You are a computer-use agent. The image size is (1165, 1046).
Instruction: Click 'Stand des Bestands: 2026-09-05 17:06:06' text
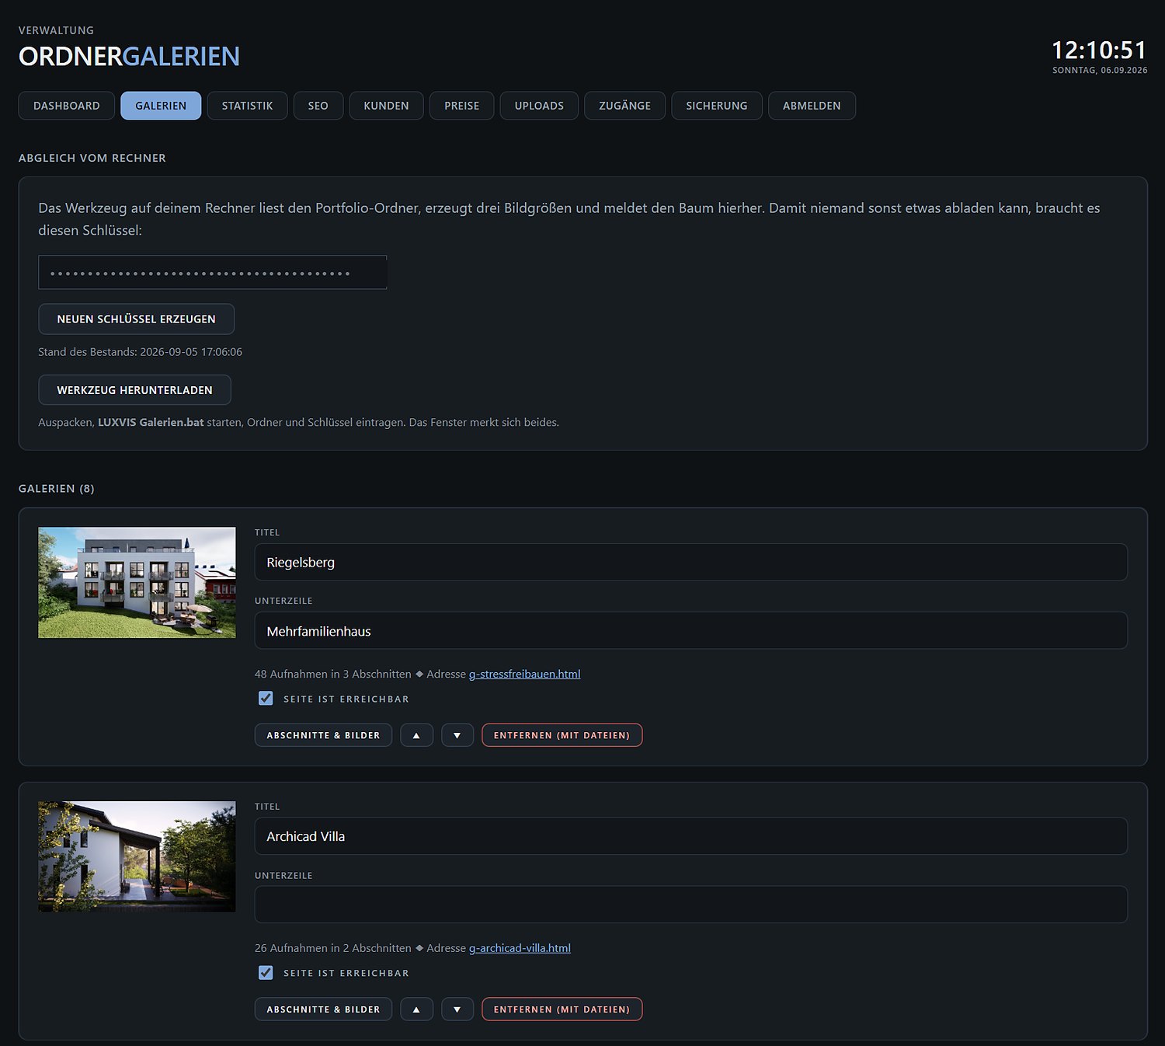[141, 352]
